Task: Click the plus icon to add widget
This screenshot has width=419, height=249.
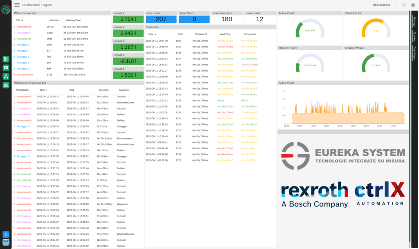Action: click(x=395, y=5)
